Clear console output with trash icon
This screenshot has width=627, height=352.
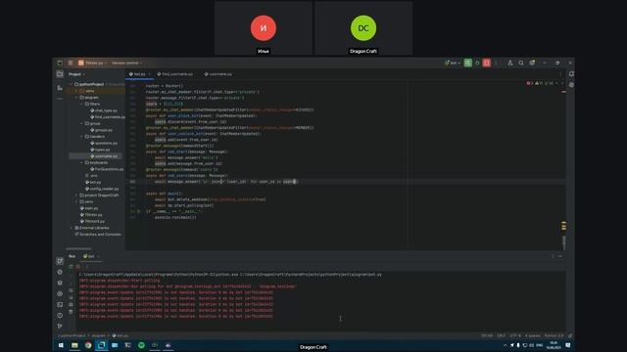point(72,312)
